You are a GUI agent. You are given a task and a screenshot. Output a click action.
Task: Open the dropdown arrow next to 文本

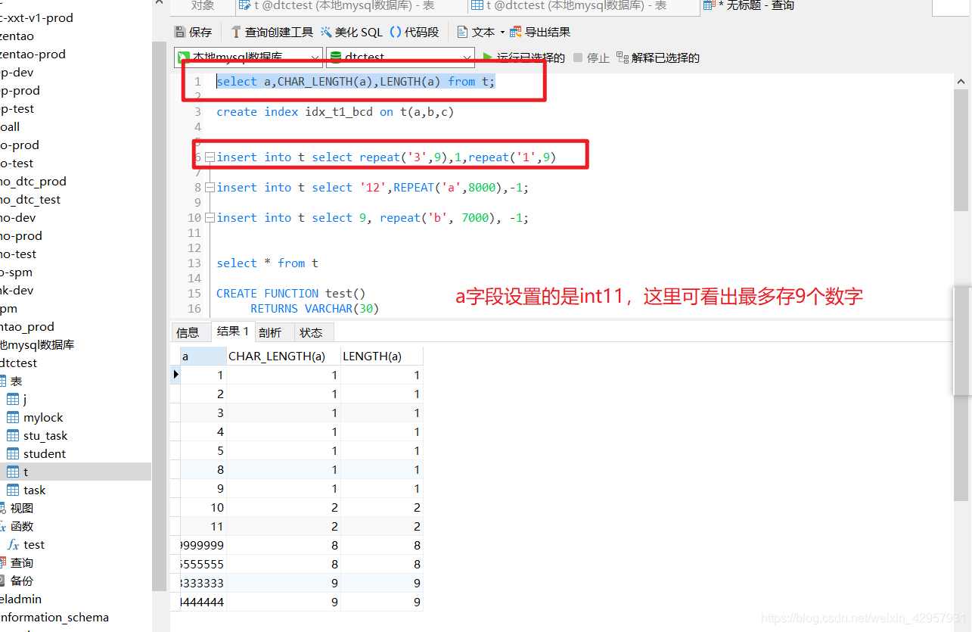pyautogui.click(x=502, y=33)
